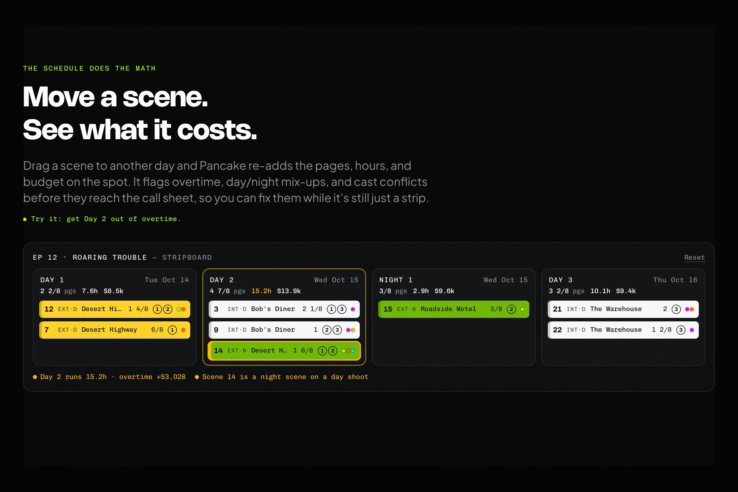Click cast badge 1 on scene 7
The image size is (738, 492).
pos(172,330)
